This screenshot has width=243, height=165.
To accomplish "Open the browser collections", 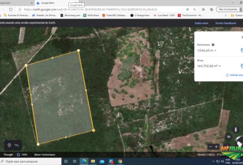I will tap(212, 10).
